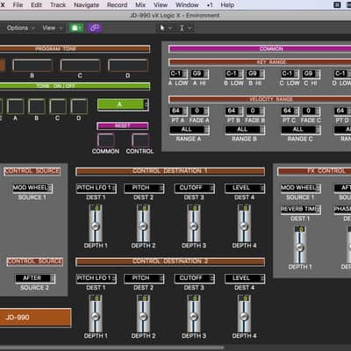Click the PT A velocity value 64
The image size is (351, 351).
point(178,111)
